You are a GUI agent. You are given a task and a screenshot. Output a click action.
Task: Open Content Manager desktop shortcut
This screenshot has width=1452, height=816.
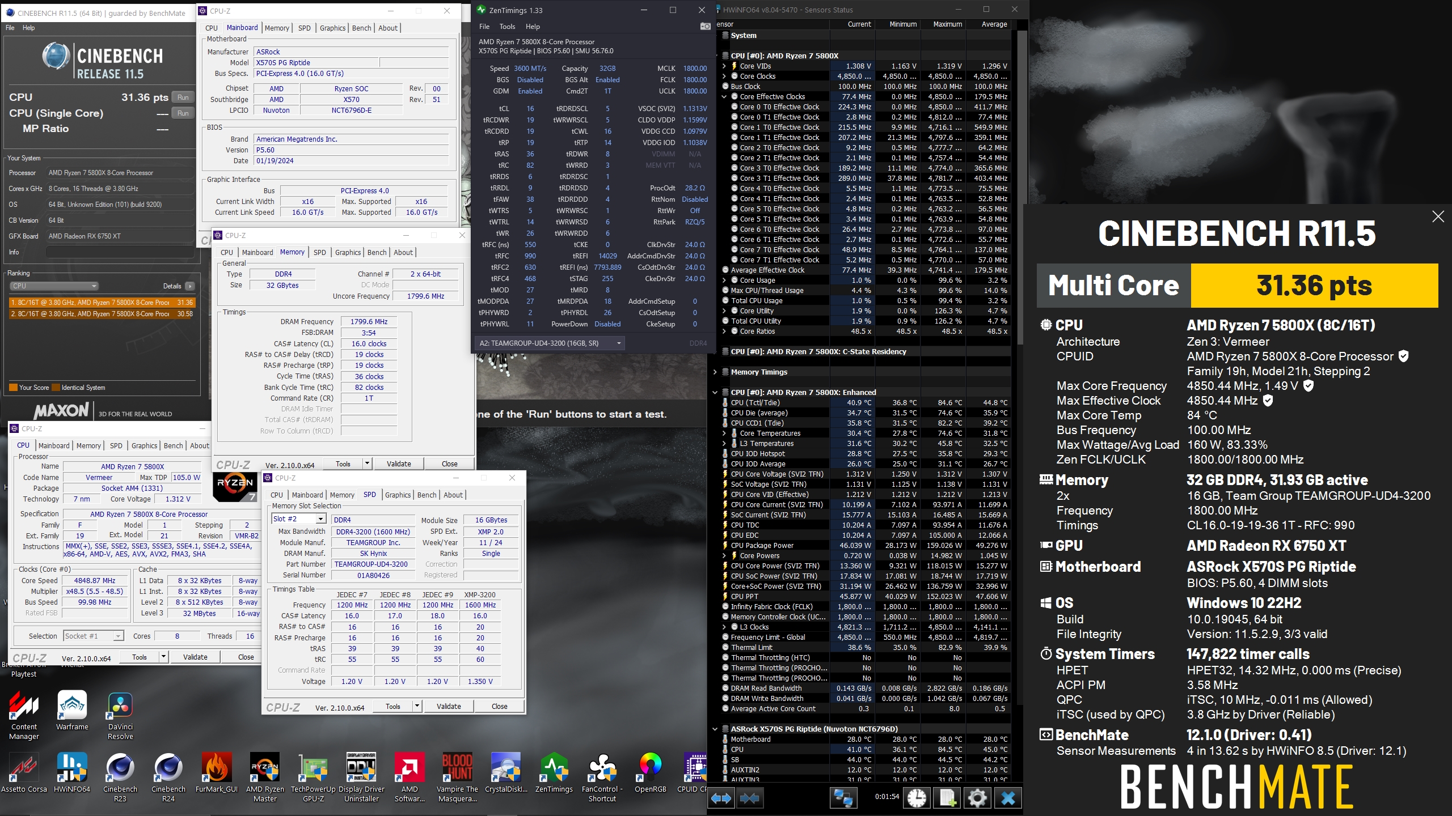pyautogui.click(x=24, y=716)
